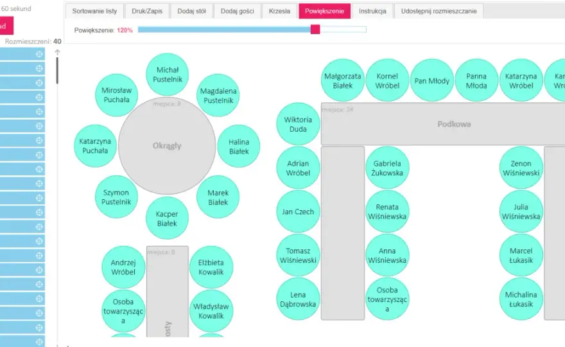The image size is (565, 347).
Task: Select guest Kornel Wróbel
Action: (387, 80)
